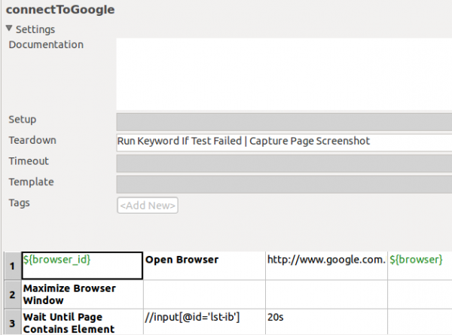Click the Setup label

(23, 120)
